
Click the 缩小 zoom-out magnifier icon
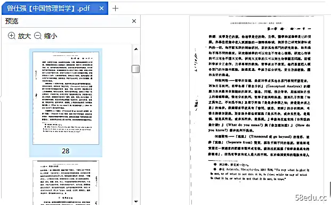[38, 36]
